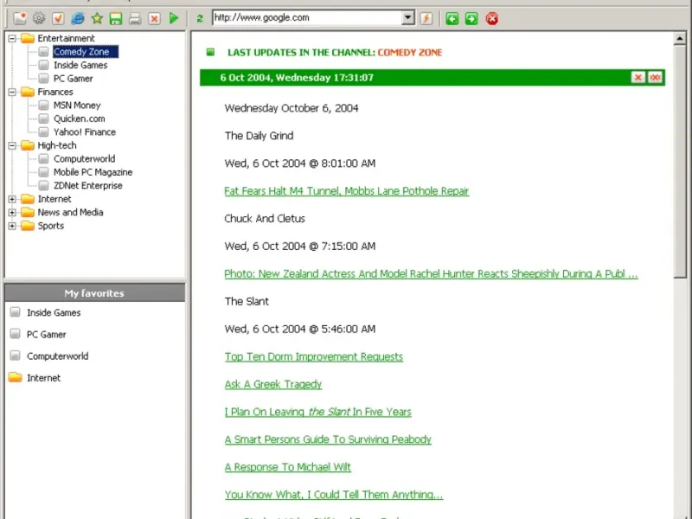Click the green refresh arrows icon

tap(200, 18)
